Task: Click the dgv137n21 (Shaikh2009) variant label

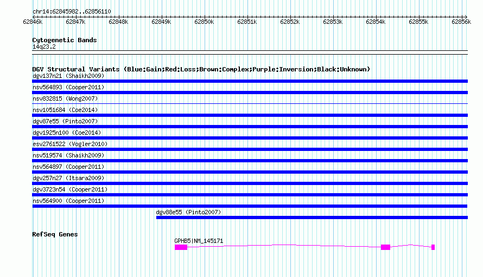Action: click(x=68, y=76)
